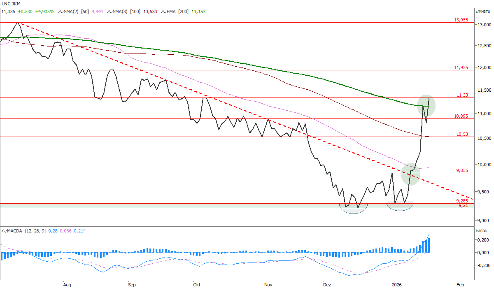Click the SMA(2) wave line icon
This screenshot has width=494, height=288.
point(62,12)
